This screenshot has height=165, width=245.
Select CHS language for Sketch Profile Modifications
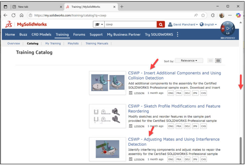tap(203, 126)
